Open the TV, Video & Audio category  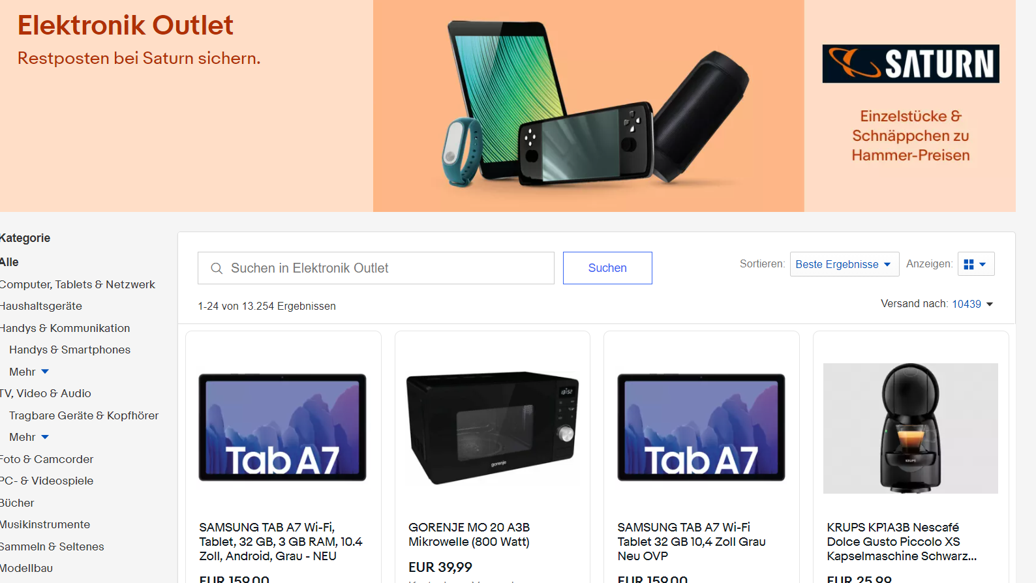pyautogui.click(x=45, y=393)
